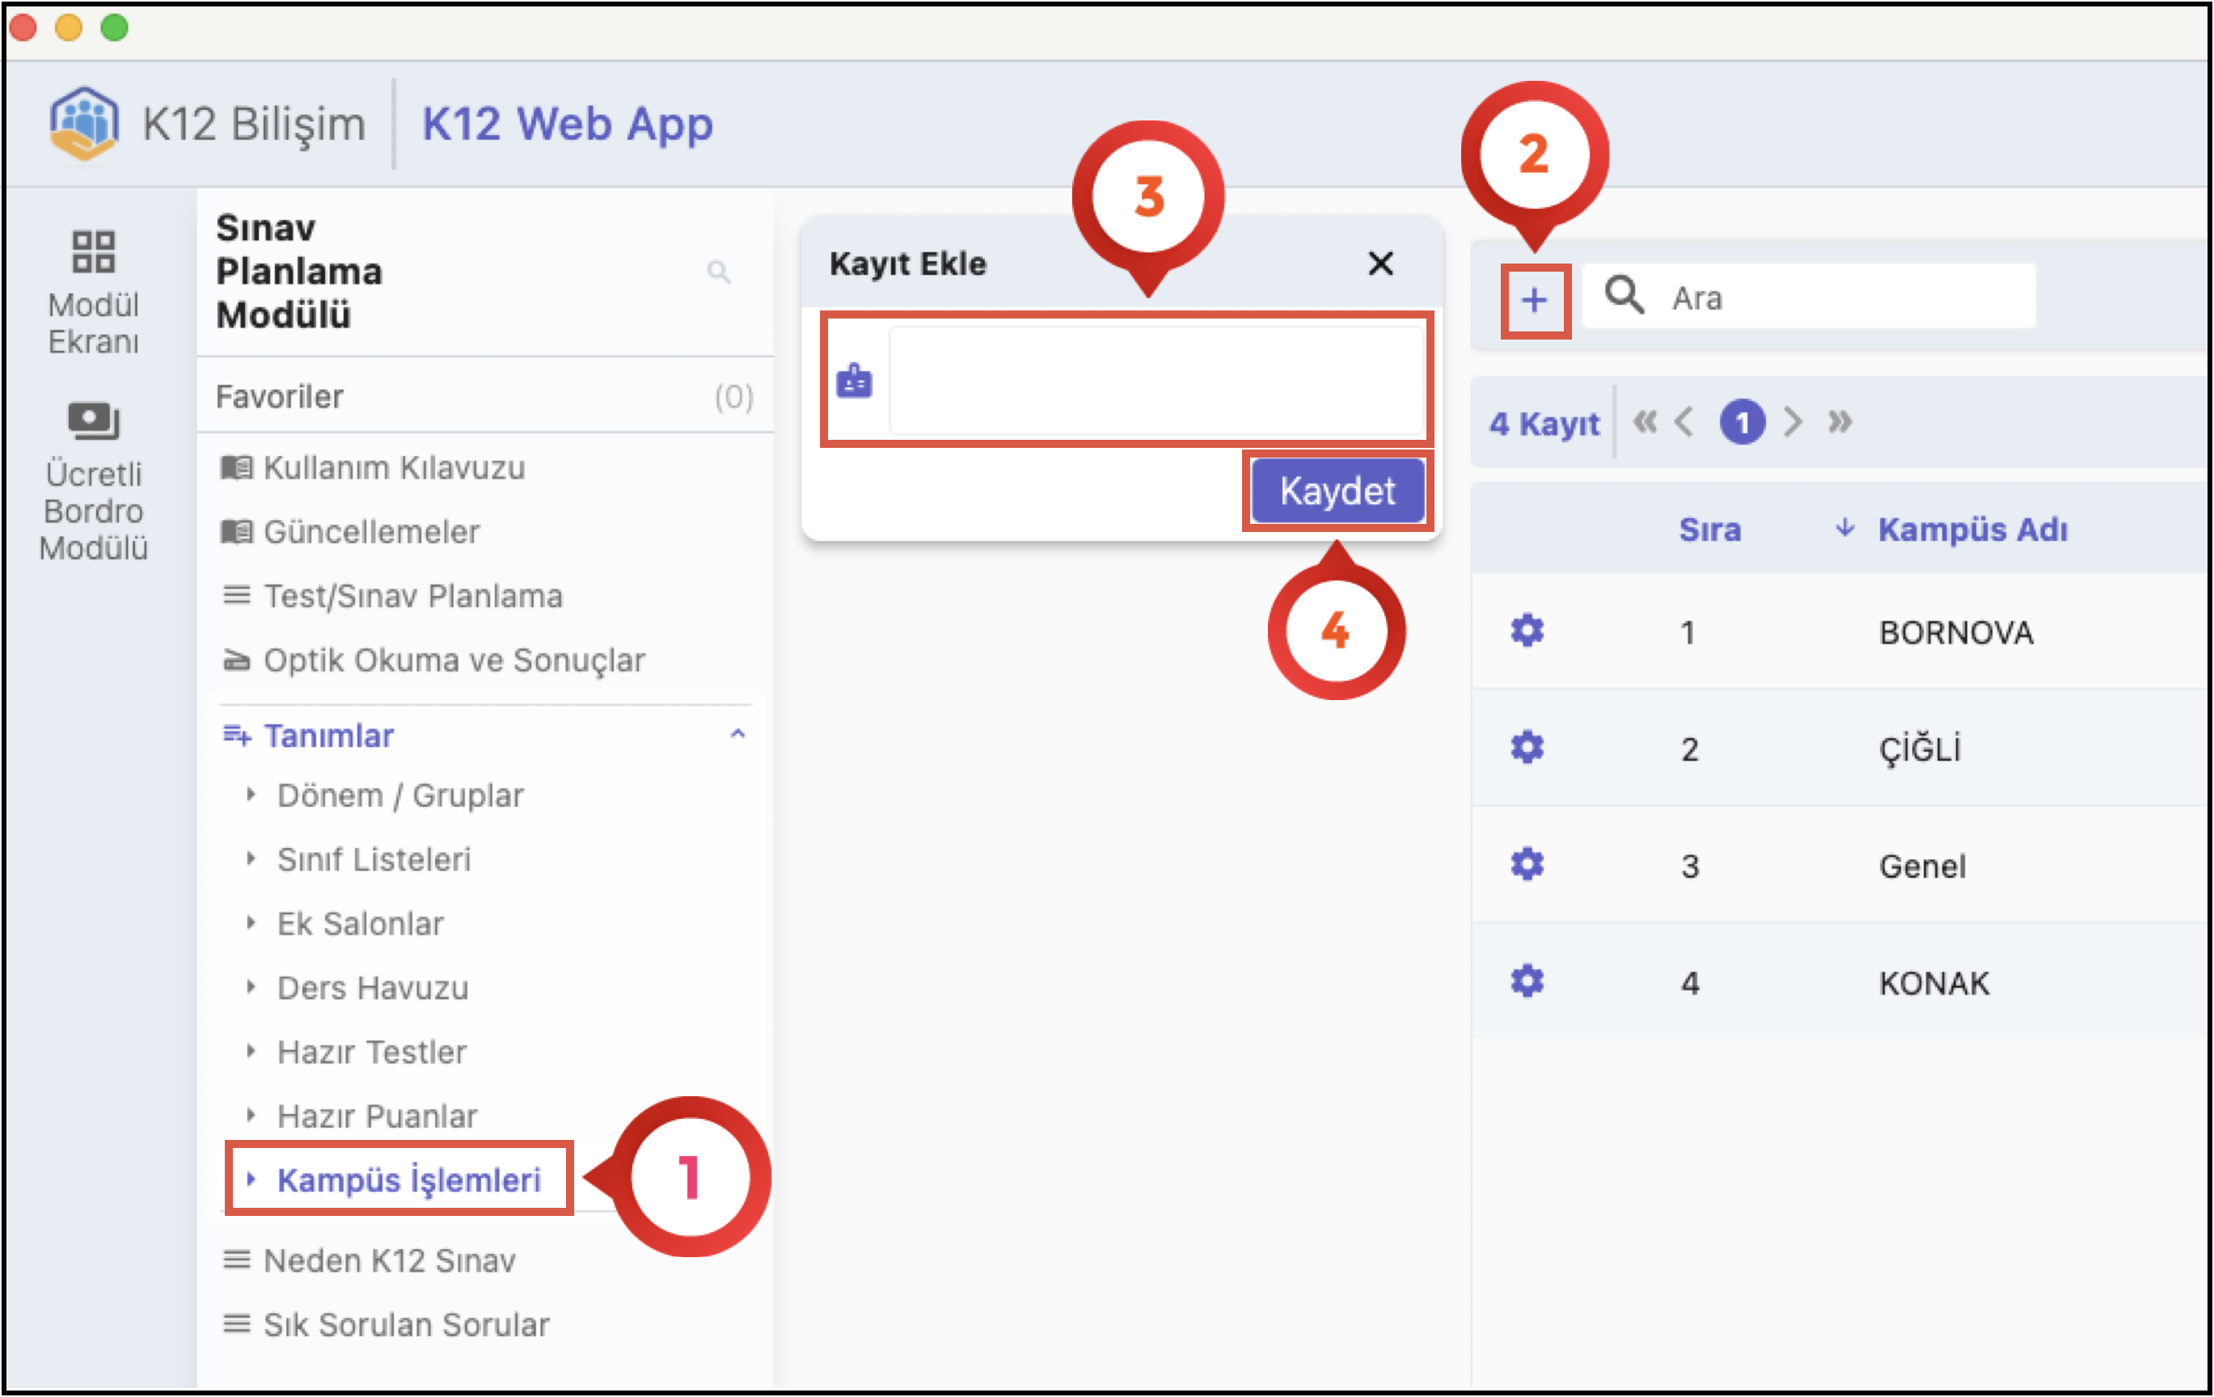
Task: Open Kampüs İşlemleri menu entry
Action: pyautogui.click(x=408, y=1180)
